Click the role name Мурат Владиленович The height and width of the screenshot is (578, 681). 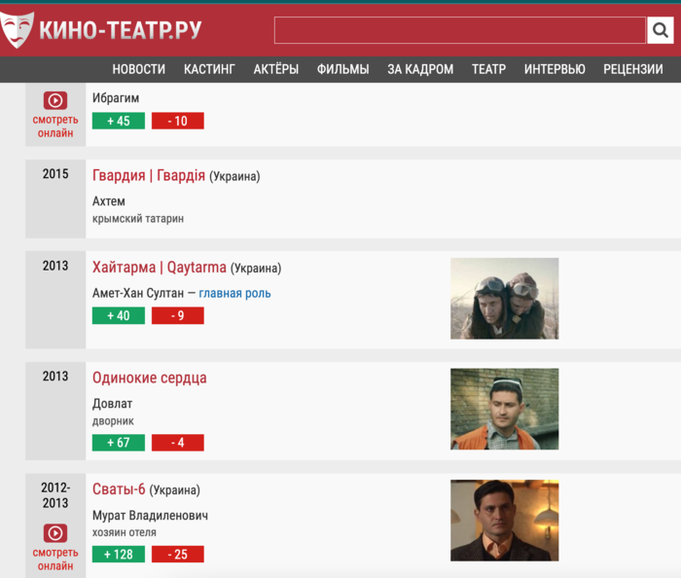(150, 516)
